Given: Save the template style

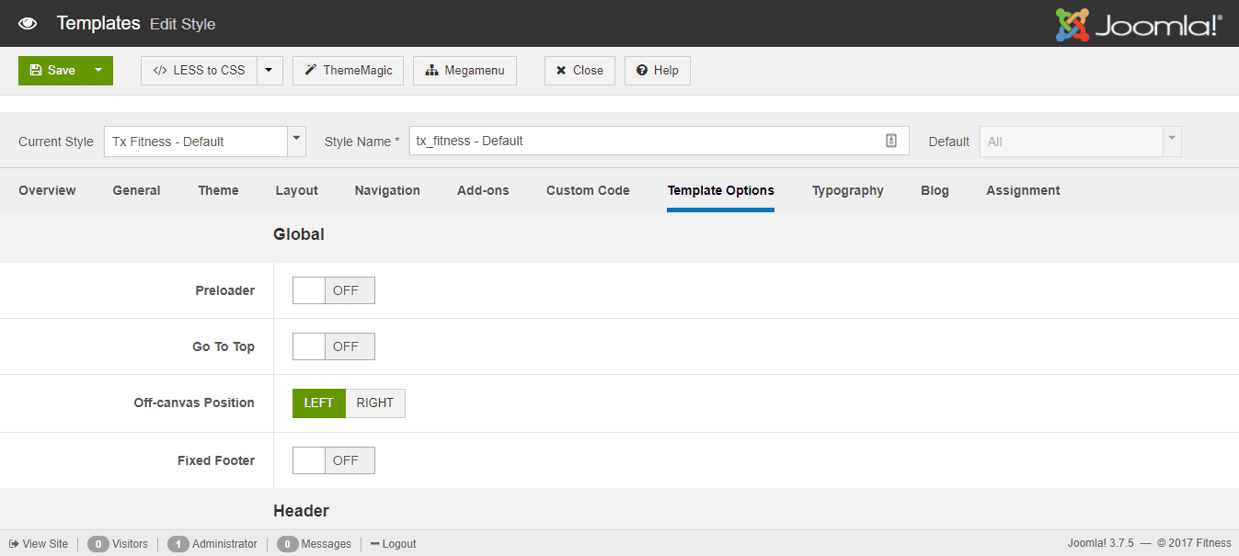Looking at the screenshot, I should [x=52, y=71].
